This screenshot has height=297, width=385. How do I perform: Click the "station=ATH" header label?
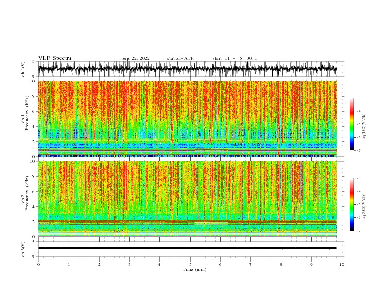180,58
